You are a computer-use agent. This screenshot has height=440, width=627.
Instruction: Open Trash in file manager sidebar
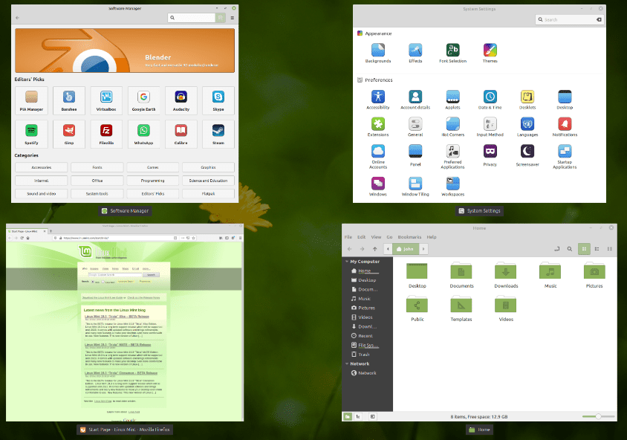pyautogui.click(x=363, y=355)
